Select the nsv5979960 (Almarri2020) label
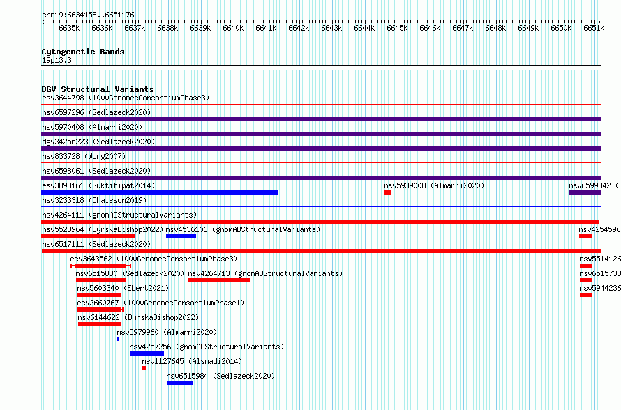Viewport: 621px width, 410px height. point(167,332)
